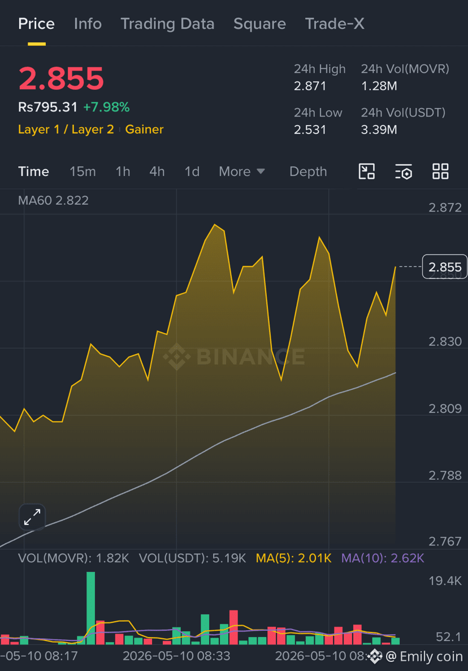The image size is (468, 671).
Task: Open the chart drawing tools icon
Action: (367, 171)
